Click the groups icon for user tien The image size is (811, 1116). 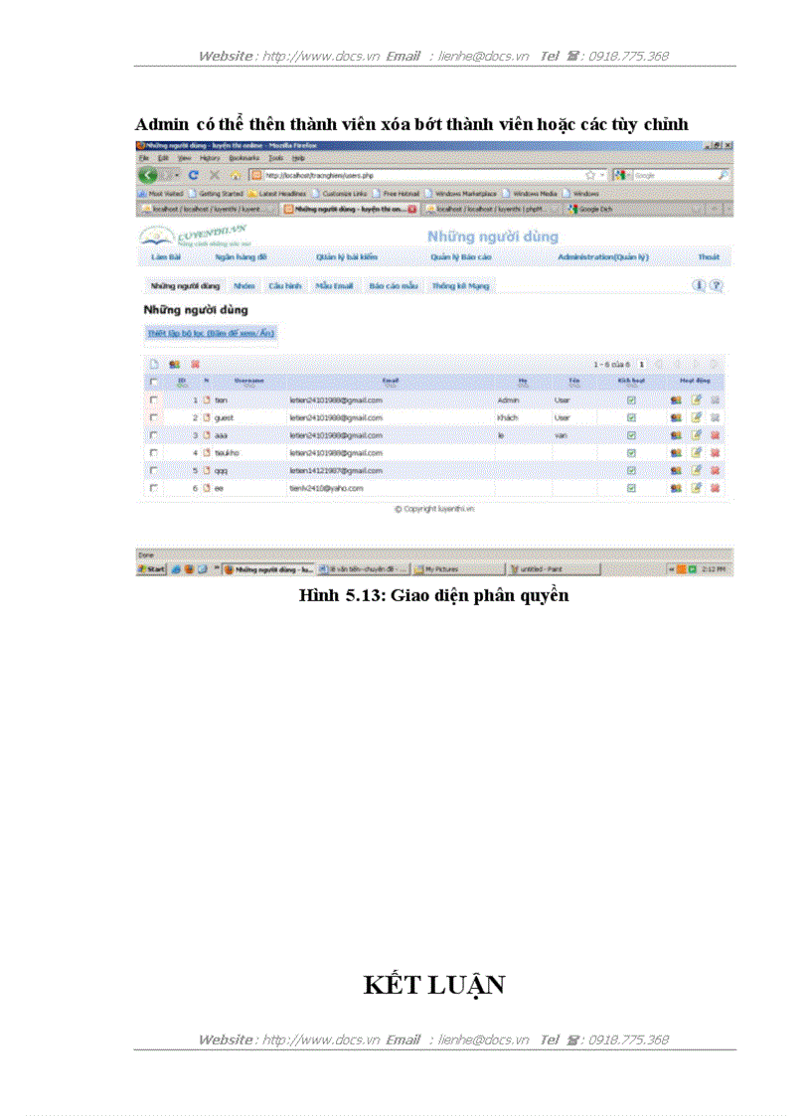coord(676,400)
